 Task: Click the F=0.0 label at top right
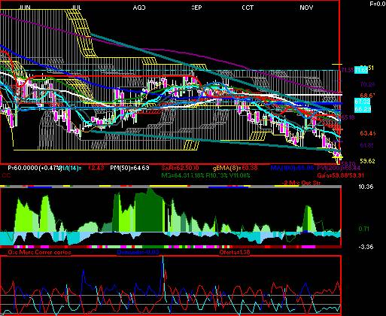378,4
